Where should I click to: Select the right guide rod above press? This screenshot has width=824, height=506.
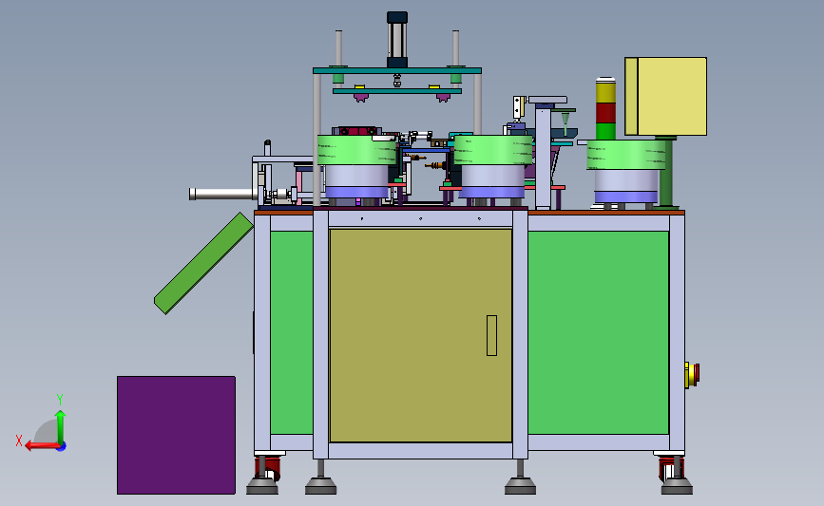[x=455, y=48]
